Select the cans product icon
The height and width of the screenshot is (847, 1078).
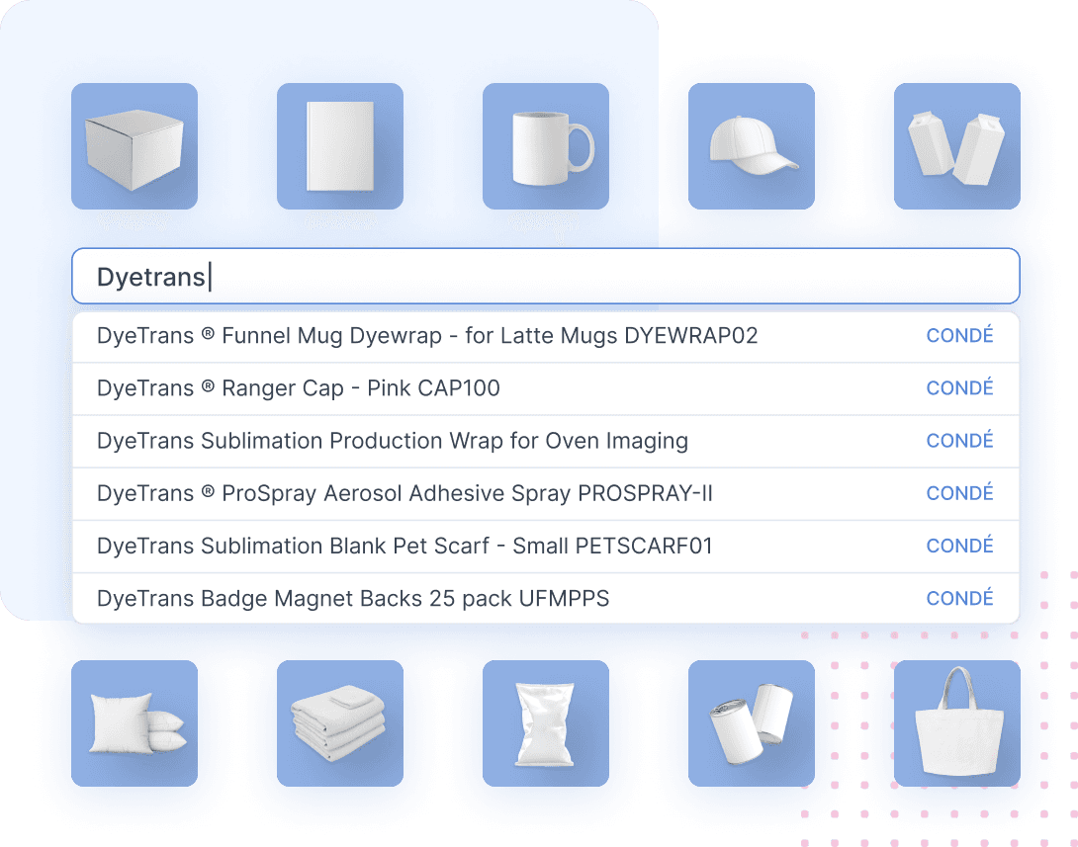tap(752, 724)
